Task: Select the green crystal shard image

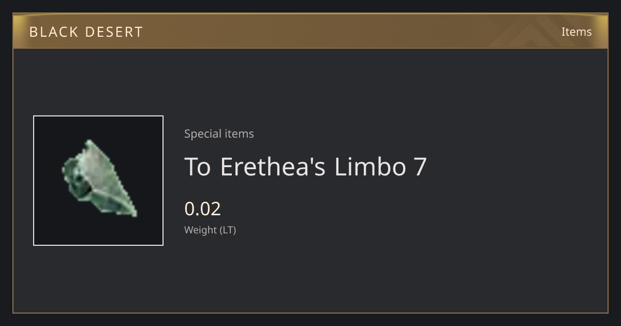Action: (x=99, y=178)
